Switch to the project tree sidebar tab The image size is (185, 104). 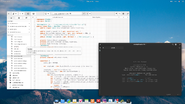coord(11,18)
